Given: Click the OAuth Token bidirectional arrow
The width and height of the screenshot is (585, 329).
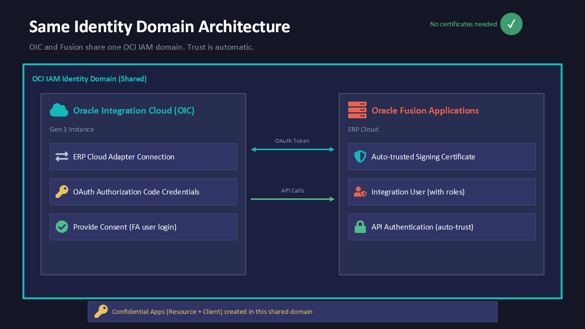Looking at the screenshot, I should pyautogui.click(x=292, y=150).
